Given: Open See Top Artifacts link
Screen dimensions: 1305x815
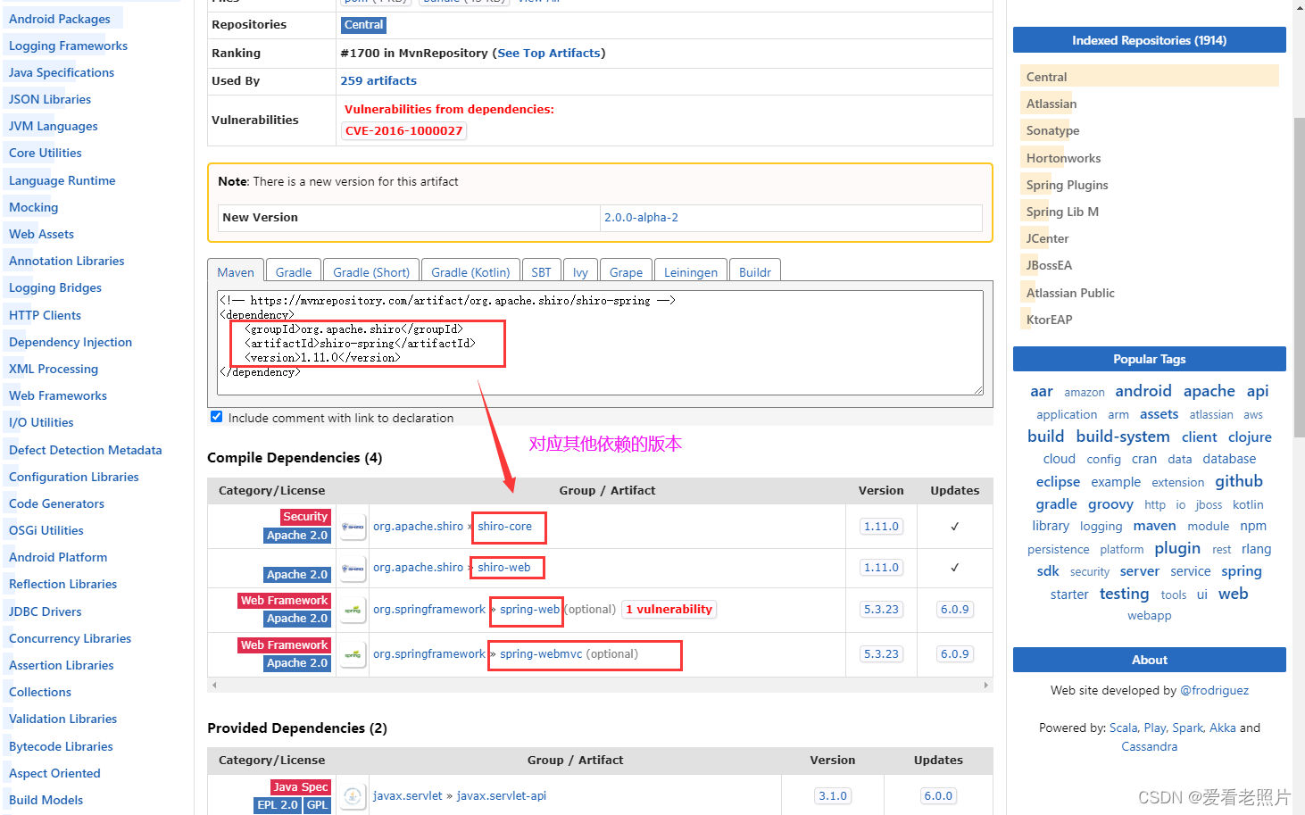Looking at the screenshot, I should 549,53.
